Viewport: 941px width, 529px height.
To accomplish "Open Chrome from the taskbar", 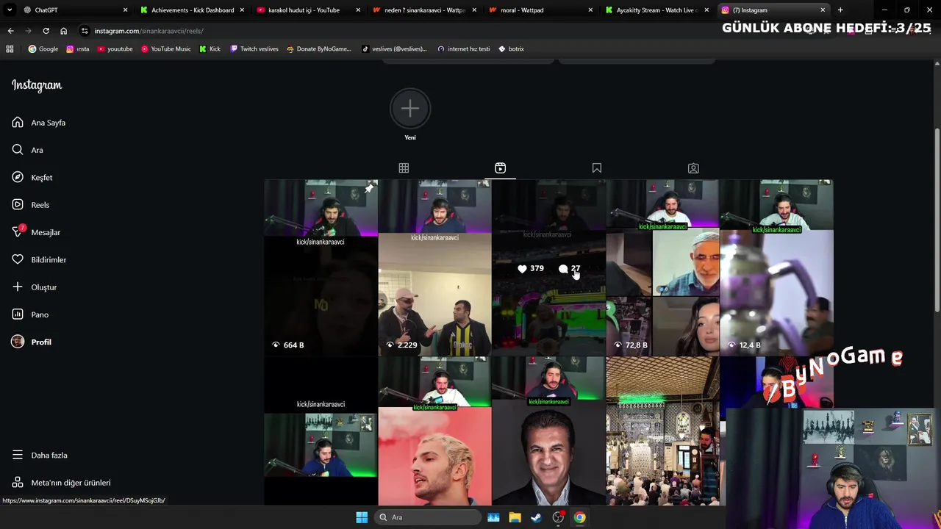I will point(579,517).
